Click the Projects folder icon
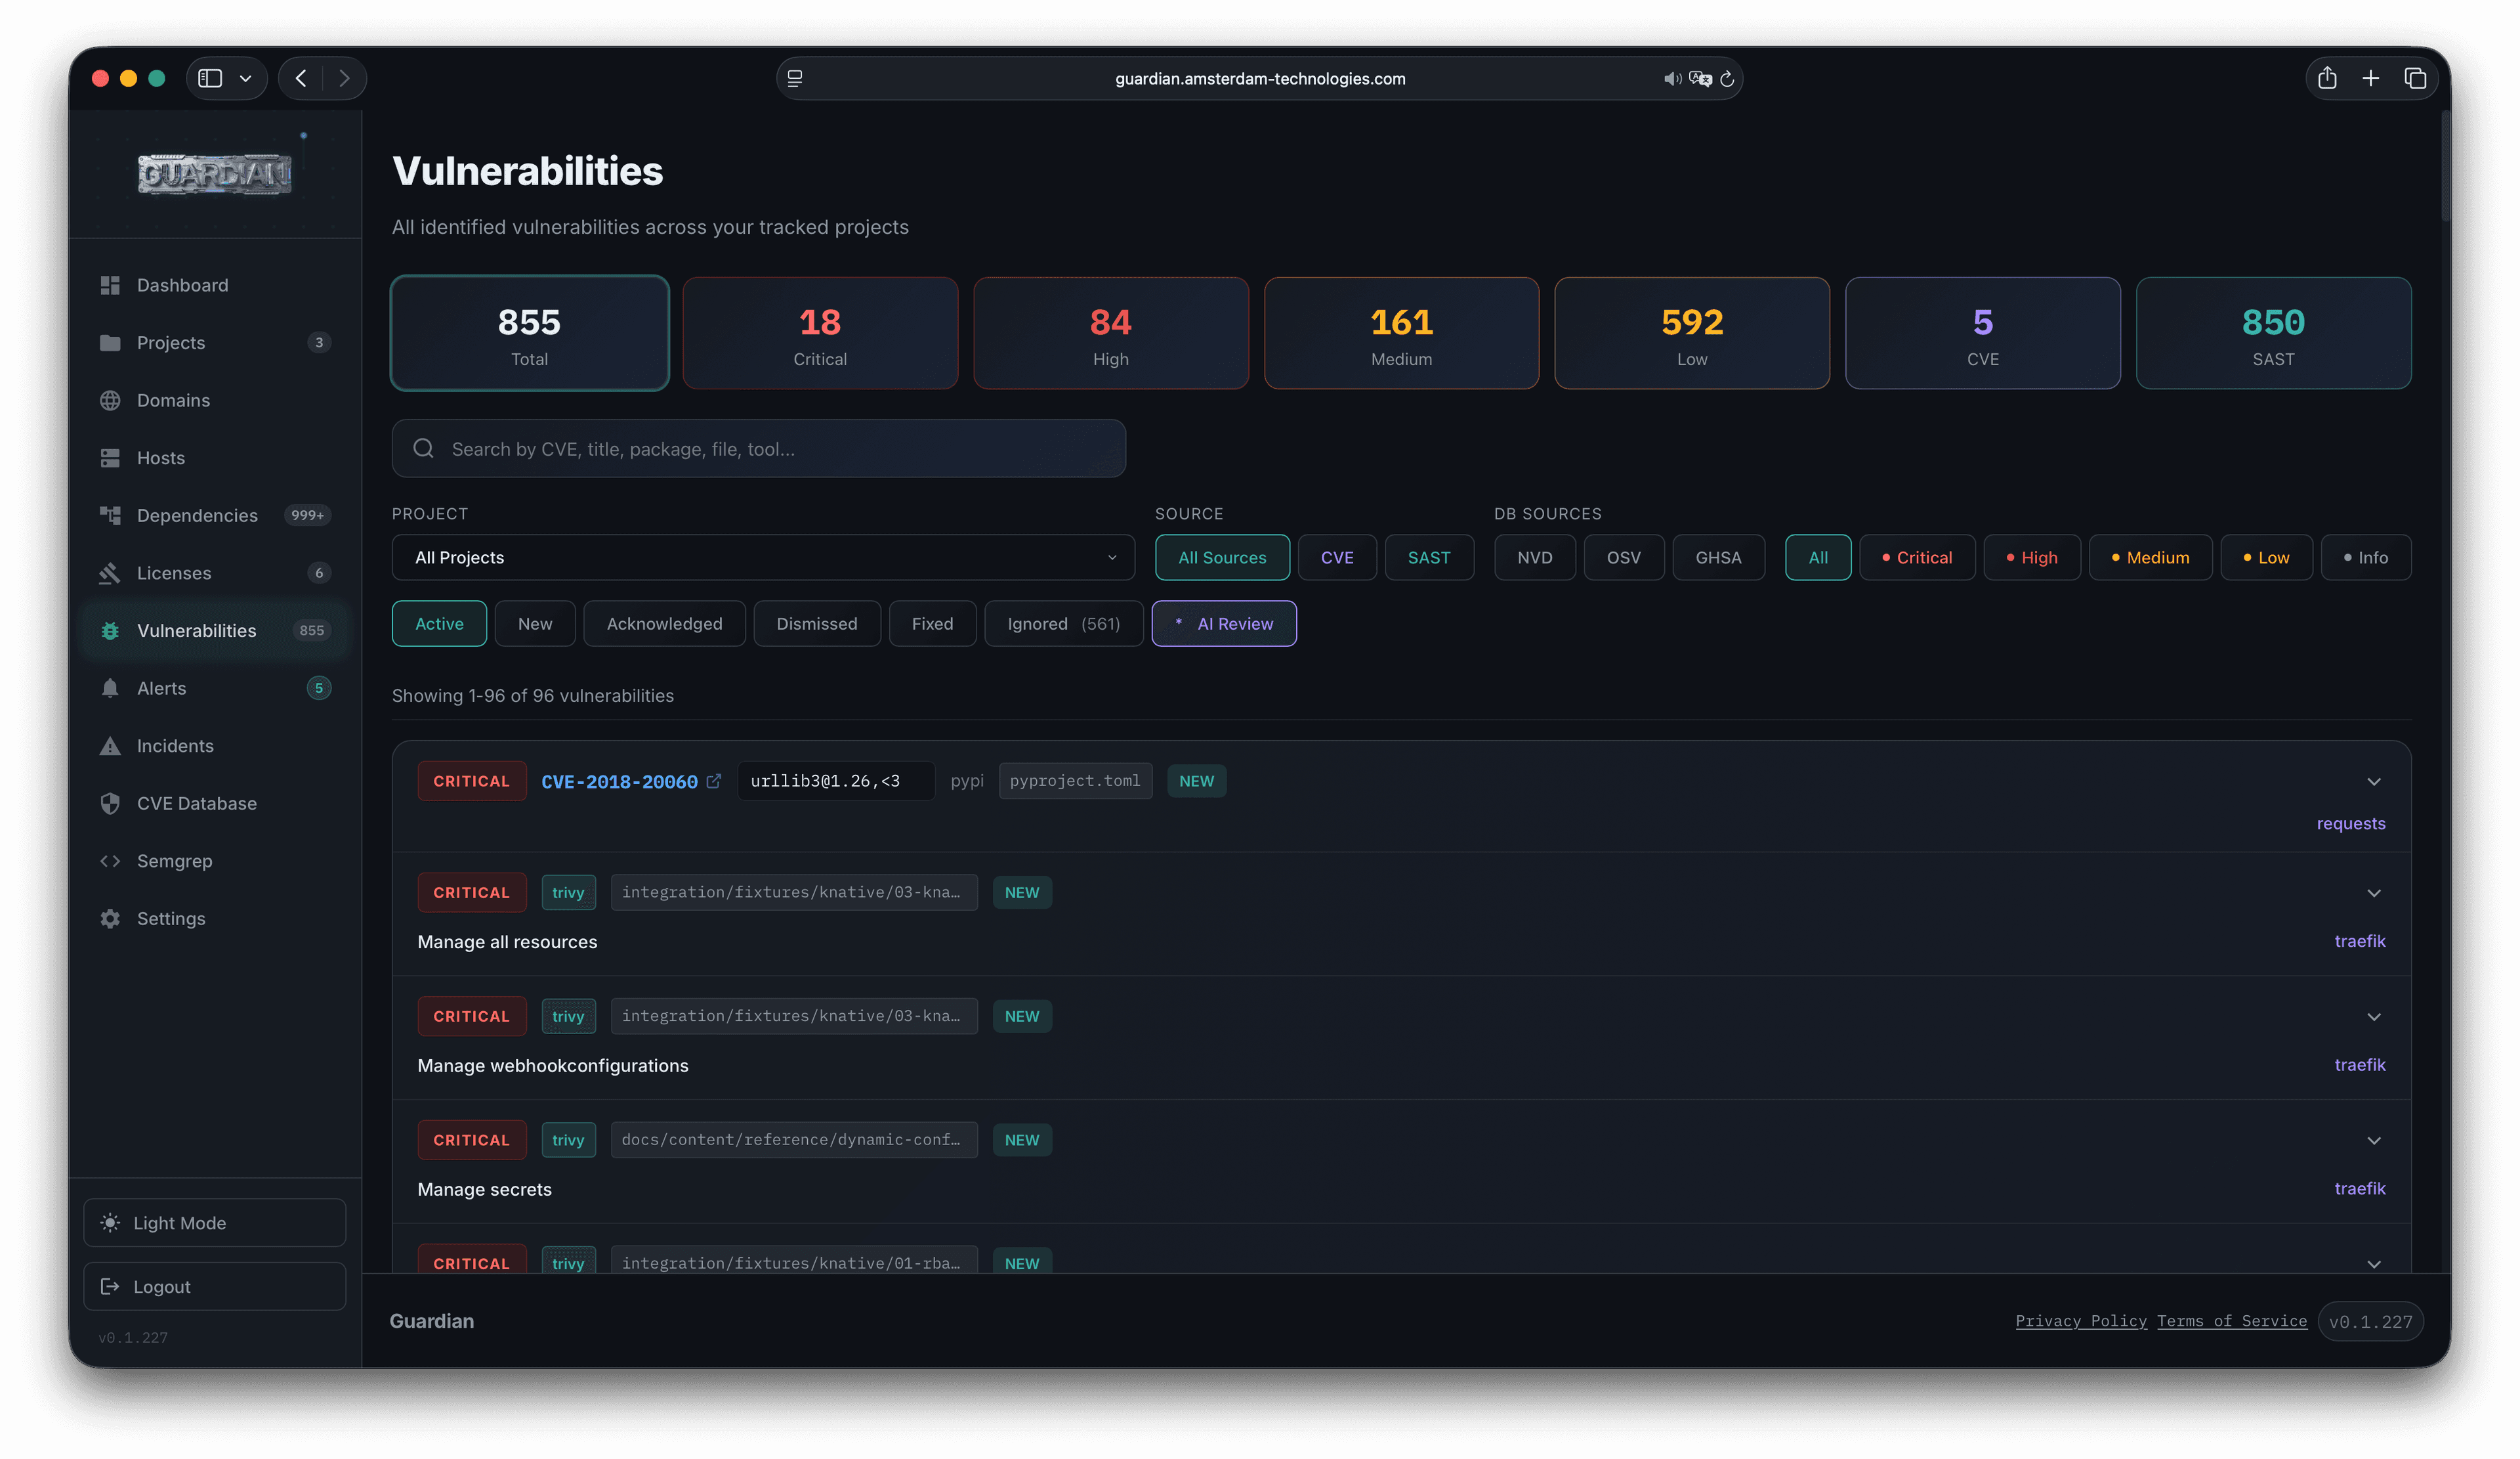The height and width of the screenshot is (1459, 2520). [110, 342]
